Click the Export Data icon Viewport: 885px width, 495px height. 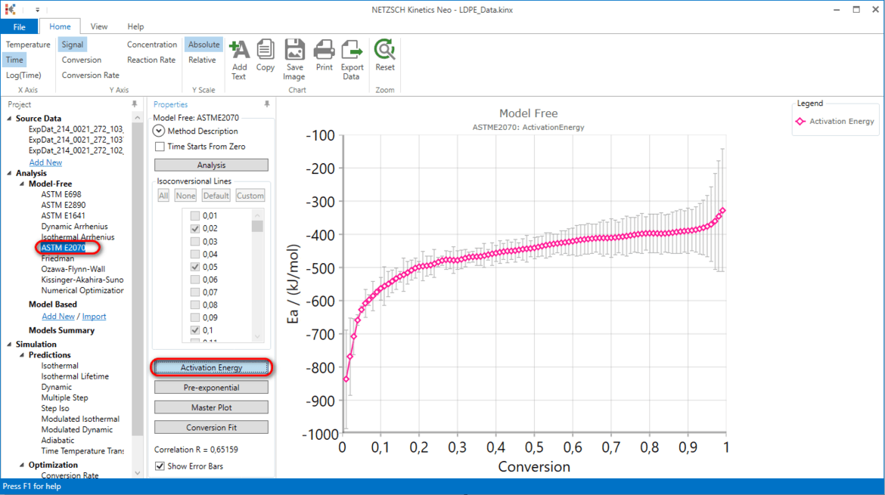click(x=352, y=50)
